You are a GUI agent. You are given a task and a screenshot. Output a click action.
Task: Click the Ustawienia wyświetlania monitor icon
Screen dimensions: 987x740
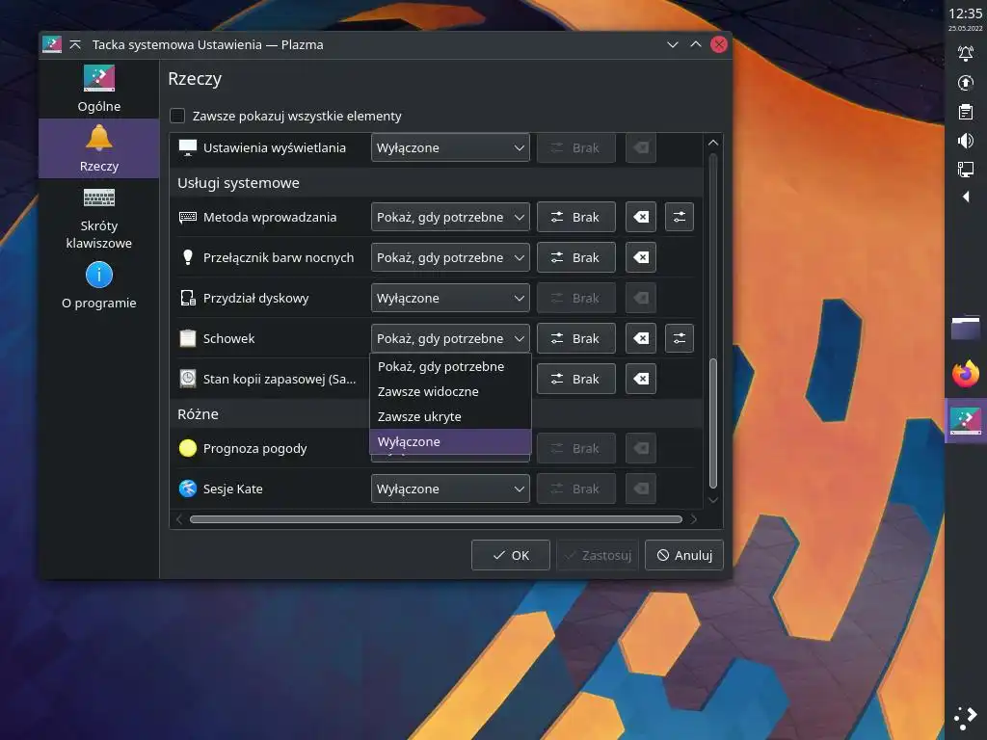coord(188,147)
